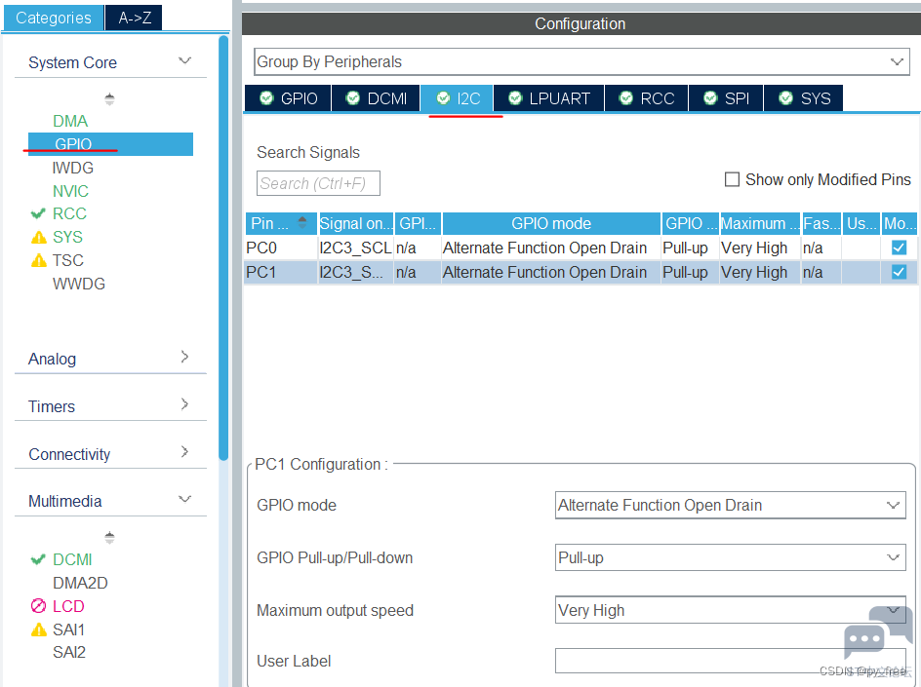Select NVIC in System Core list

[x=70, y=191]
